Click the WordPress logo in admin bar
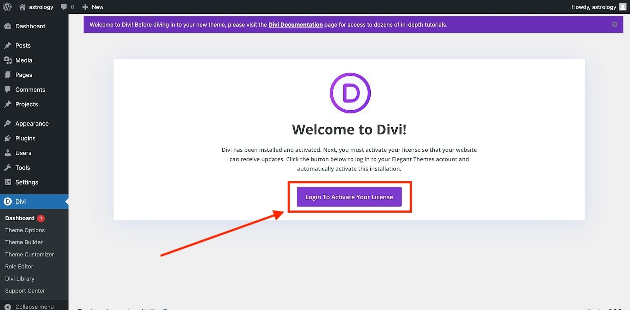 (x=7, y=7)
